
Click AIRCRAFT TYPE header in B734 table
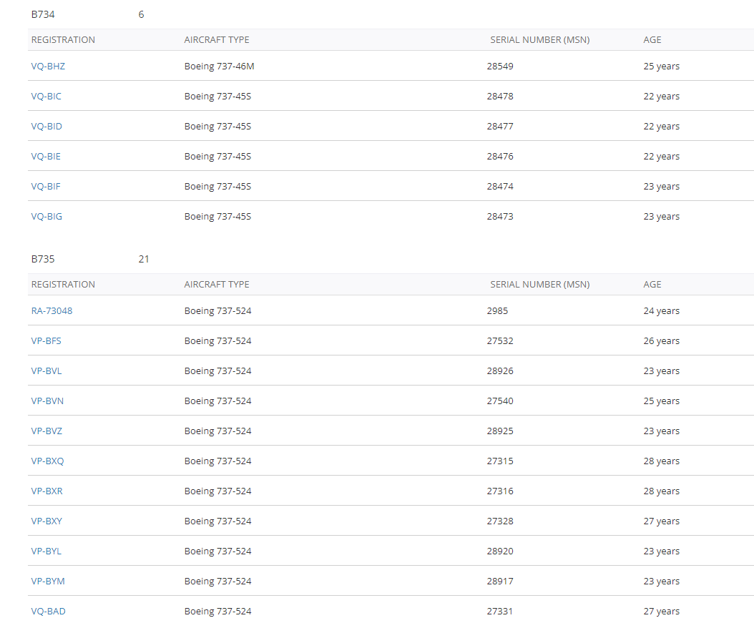pos(217,40)
